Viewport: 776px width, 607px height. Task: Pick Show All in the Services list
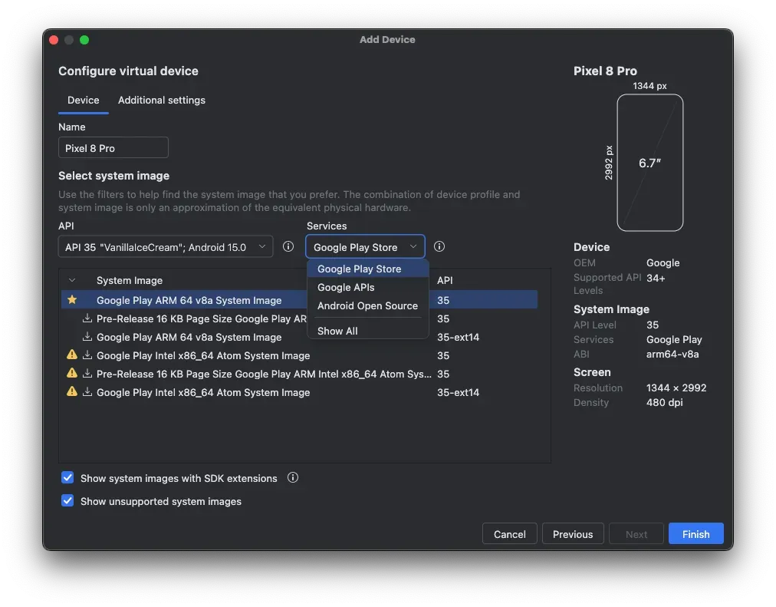pyautogui.click(x=337, y=331)
